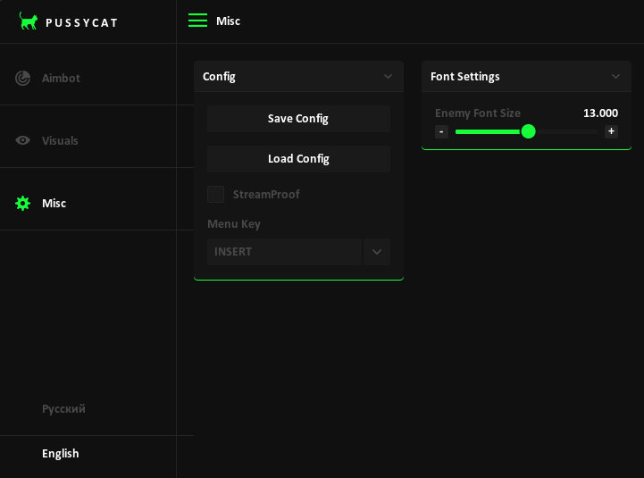Screen dimensions: 644x478
Task: Switch language to Русский
Action: pyautogui.click(x=63, y=409)
